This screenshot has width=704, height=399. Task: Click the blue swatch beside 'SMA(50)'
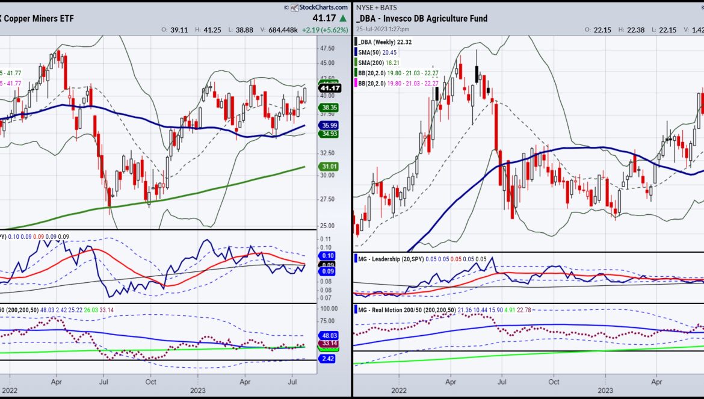[x=356, y=52]
